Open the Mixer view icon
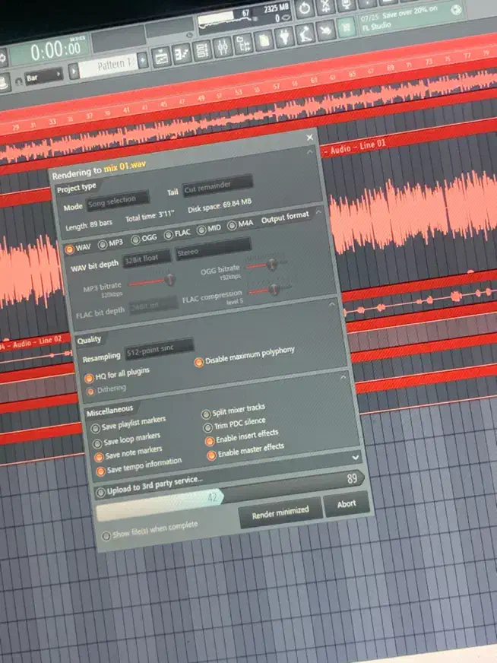The height and width of the screenshot is (663, 497). coord(223,47)
